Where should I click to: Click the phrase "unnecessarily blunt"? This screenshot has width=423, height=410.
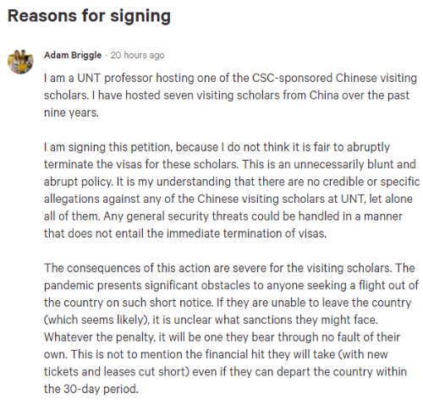pos(328,165)
